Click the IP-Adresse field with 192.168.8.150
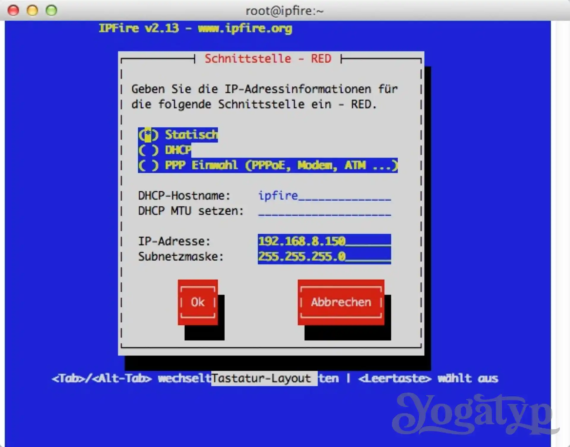The width and height of the screenshot is (570, 447). (x=324, y=241)
